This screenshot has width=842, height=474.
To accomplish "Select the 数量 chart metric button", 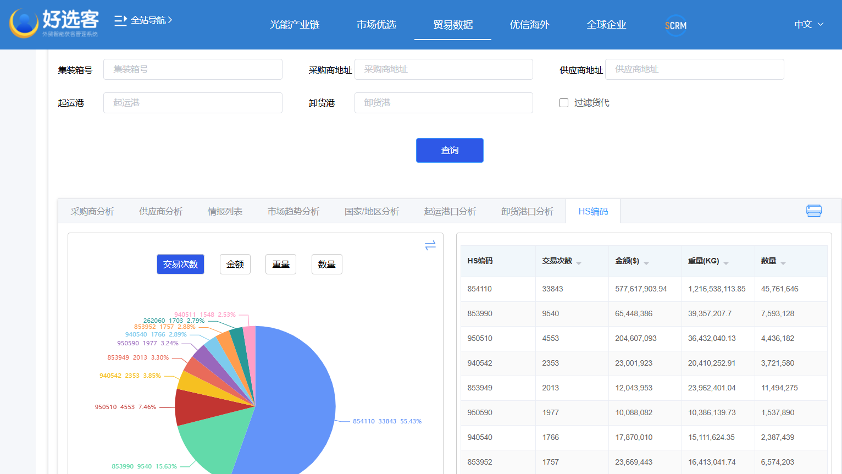I will click(x=326, y=264).
